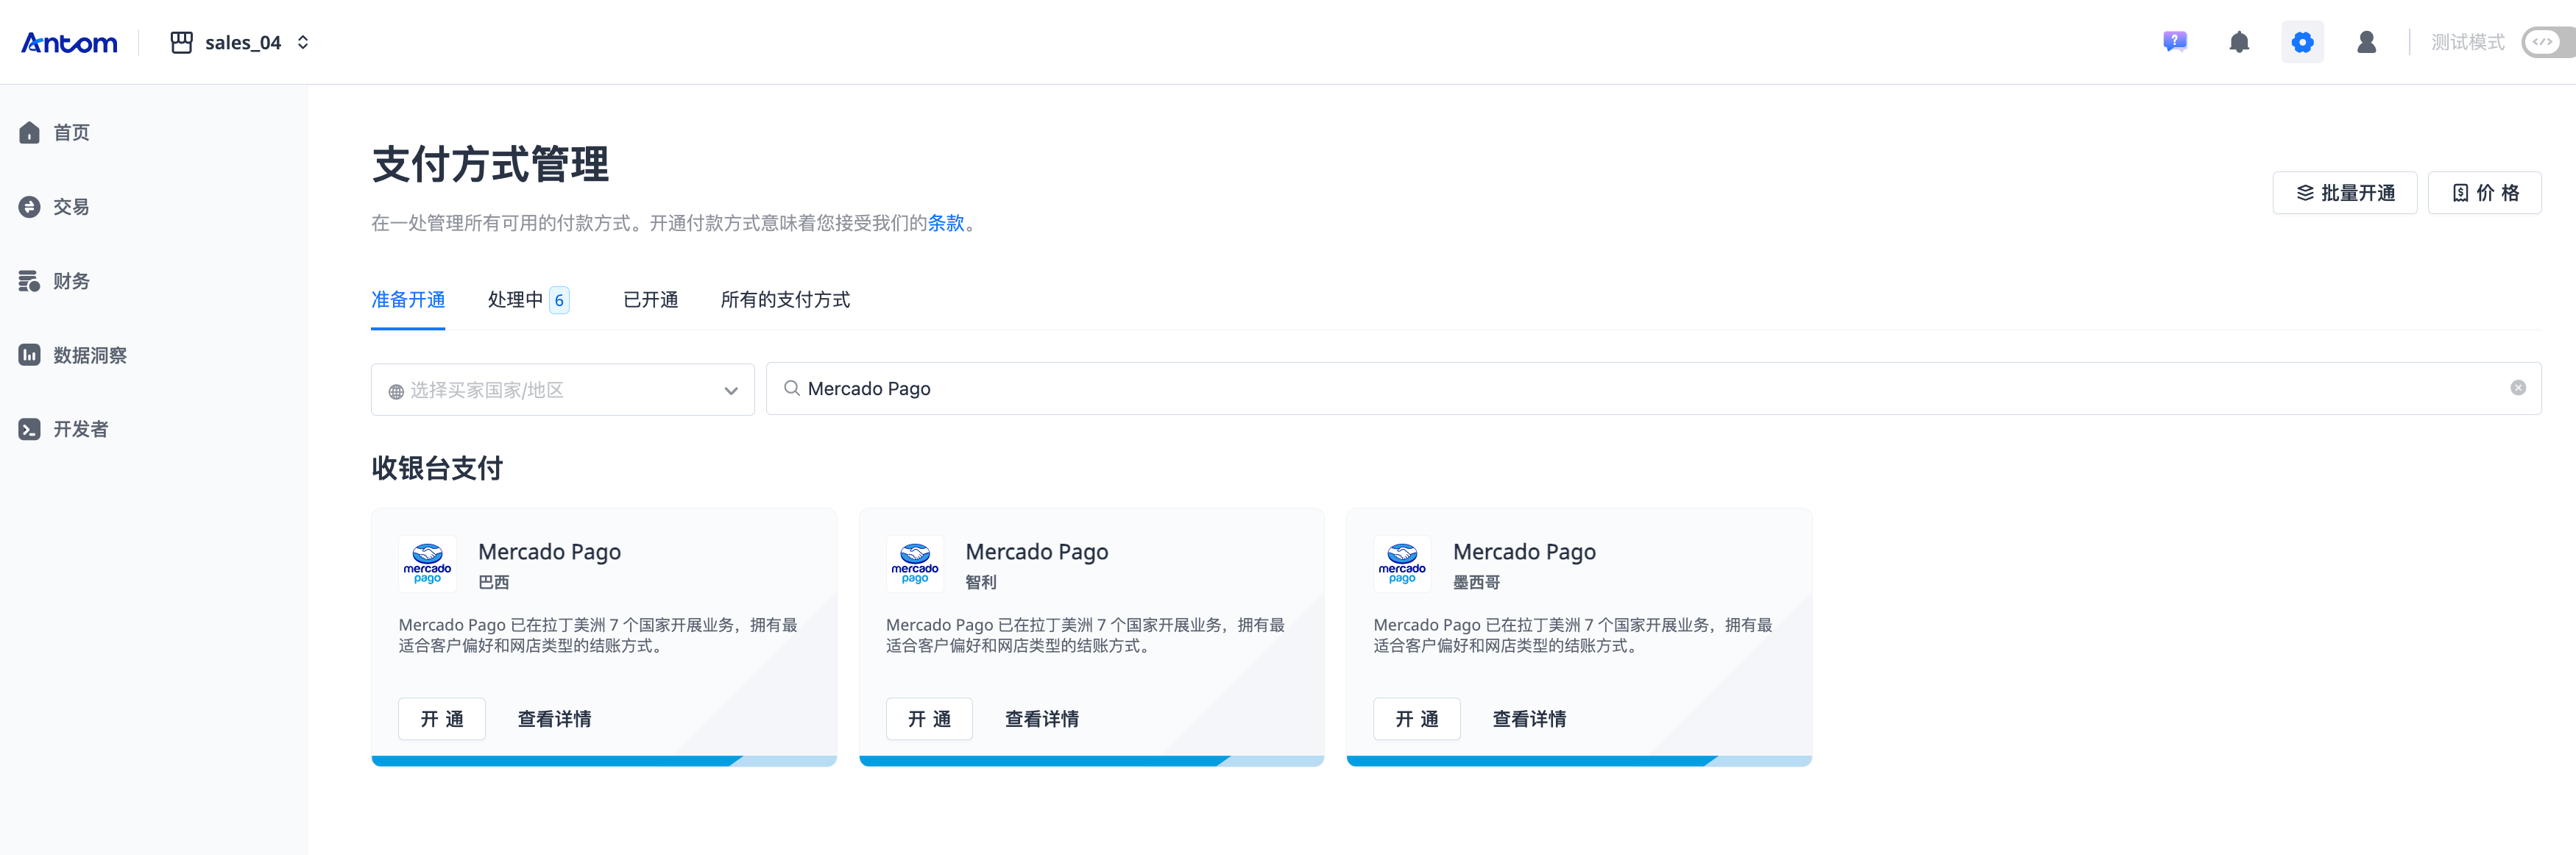This screenshot has height=855, width=2576.
Task: Click the Mercado Pago search field
Action: (x=1653, y=388)
